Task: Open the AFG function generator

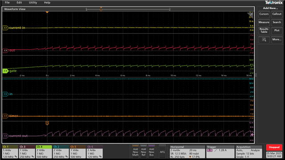Action: point(162,152)
